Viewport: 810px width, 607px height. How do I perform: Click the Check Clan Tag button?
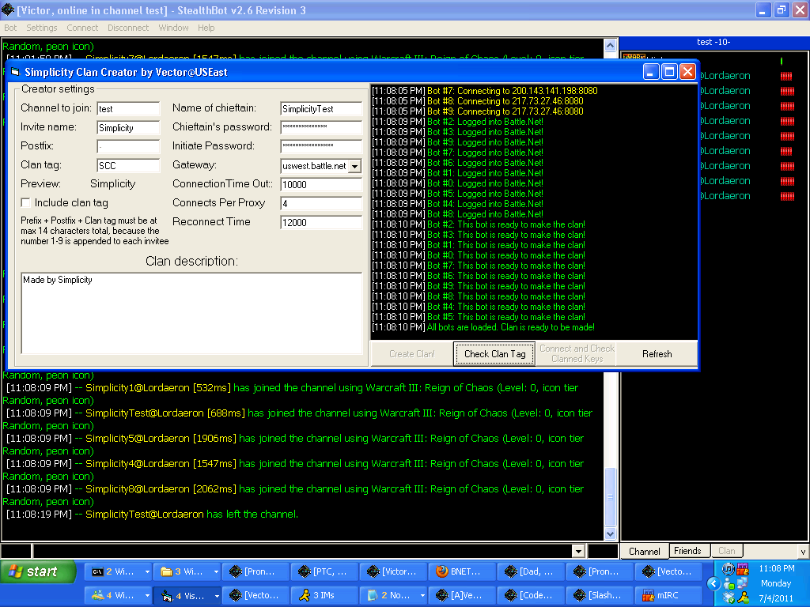494,354
